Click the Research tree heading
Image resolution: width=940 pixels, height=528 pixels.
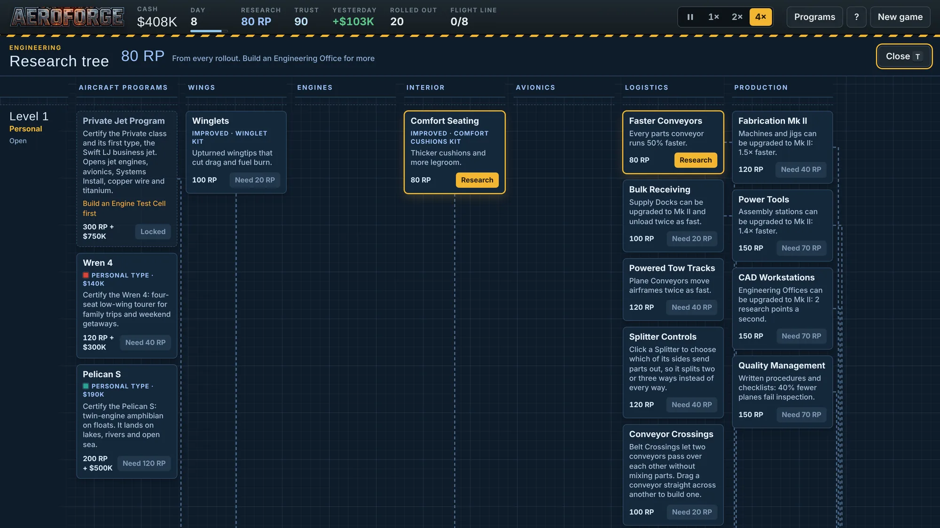[59, 61]
